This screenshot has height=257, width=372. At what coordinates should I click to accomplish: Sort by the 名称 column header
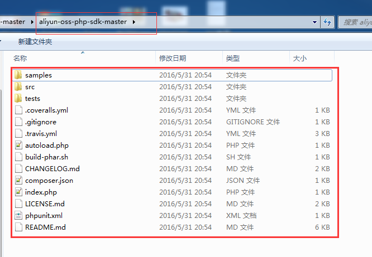(20, 59)
